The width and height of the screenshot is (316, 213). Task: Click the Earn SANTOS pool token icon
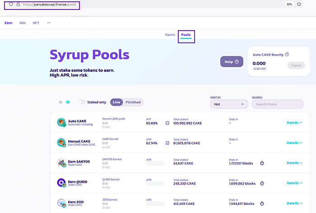61,163
